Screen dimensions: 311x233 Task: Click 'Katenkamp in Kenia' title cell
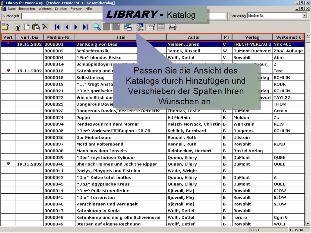tap(121, 211)
